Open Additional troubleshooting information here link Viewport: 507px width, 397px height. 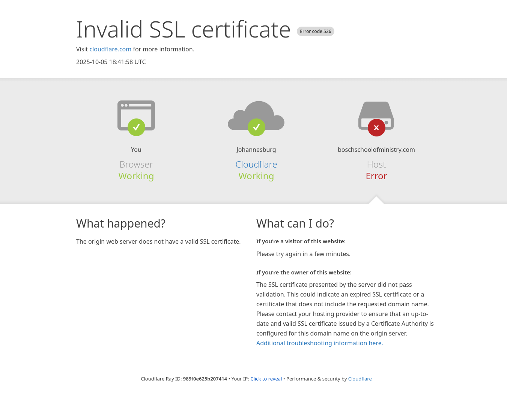pyautogui.click(x=319, y=343)
